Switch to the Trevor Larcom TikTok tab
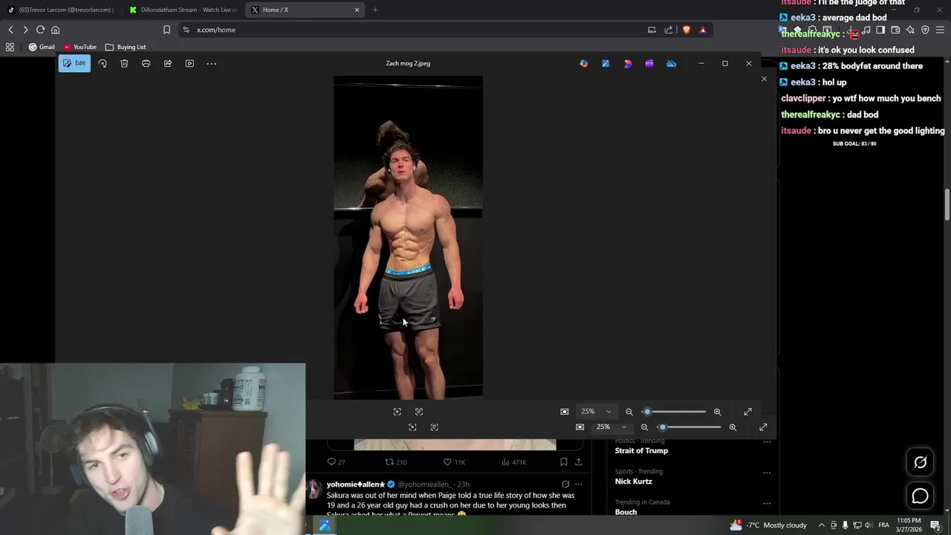This screenshot has height=535, width=951. pos(61,10)
